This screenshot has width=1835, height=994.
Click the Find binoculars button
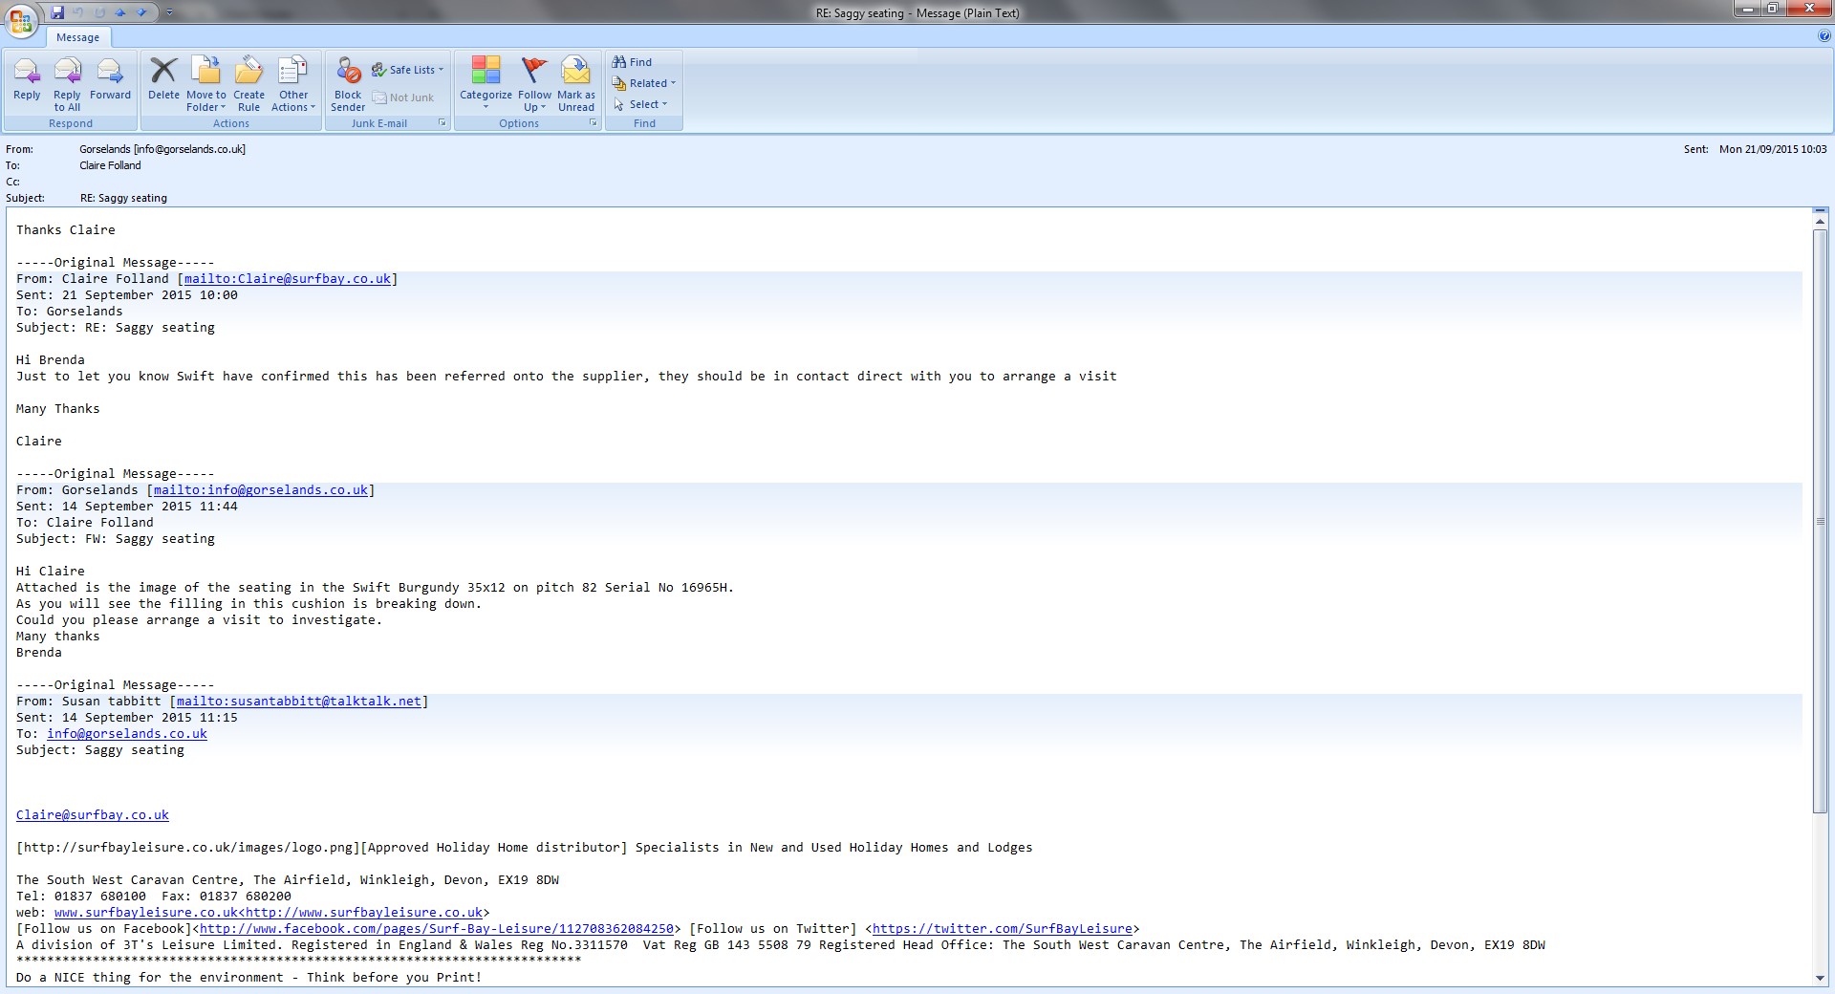click(x=633, y=62)
